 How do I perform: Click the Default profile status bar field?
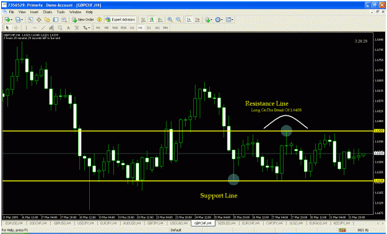click(175, 230)
